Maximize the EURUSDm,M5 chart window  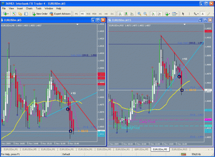click(98, 20)
